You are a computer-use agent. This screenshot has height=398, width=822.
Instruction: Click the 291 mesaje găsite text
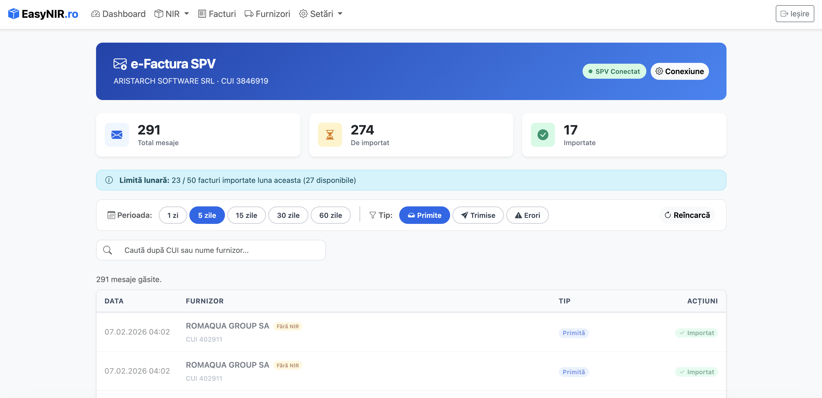pos(129,280)
